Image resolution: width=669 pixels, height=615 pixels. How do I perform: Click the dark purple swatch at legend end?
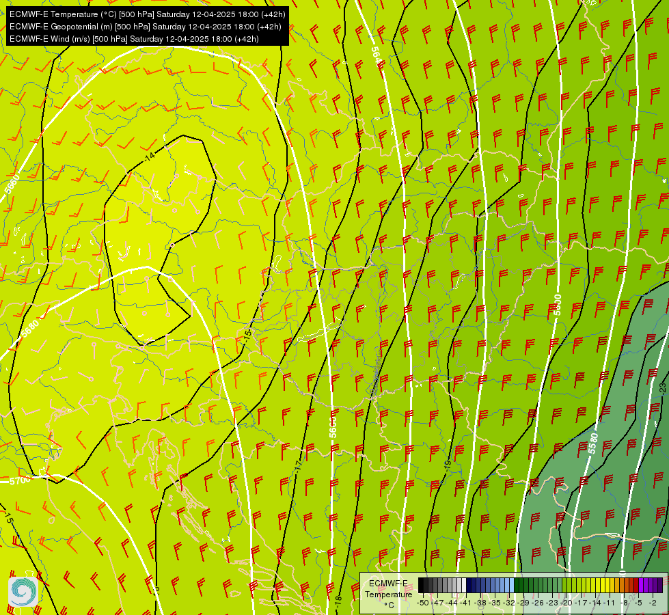click(661, 585)
